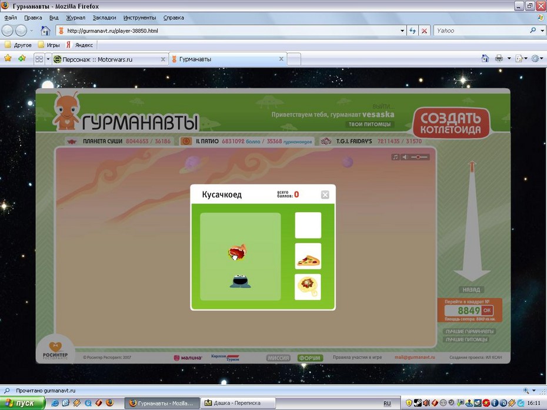Select the spaghetti plate food item
The image size is (547, 410).
308,287
